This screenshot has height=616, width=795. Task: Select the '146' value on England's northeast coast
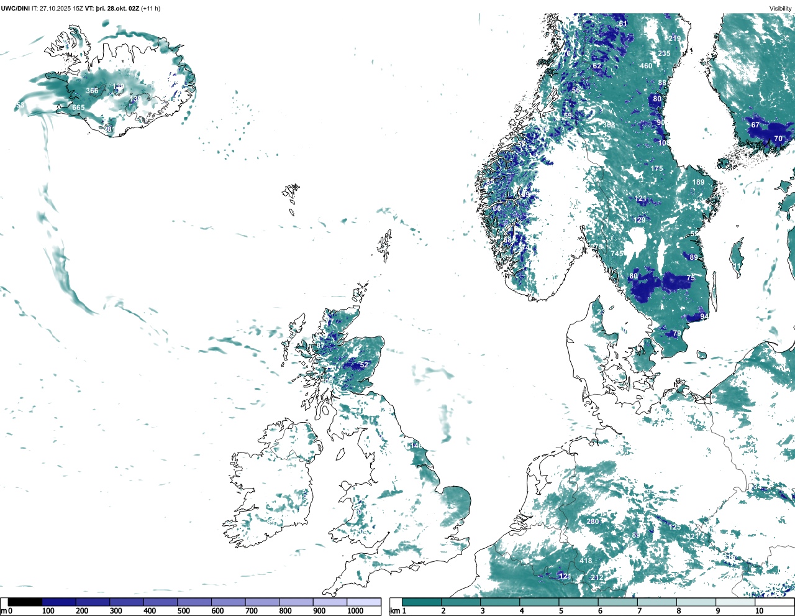pos(416,445)
